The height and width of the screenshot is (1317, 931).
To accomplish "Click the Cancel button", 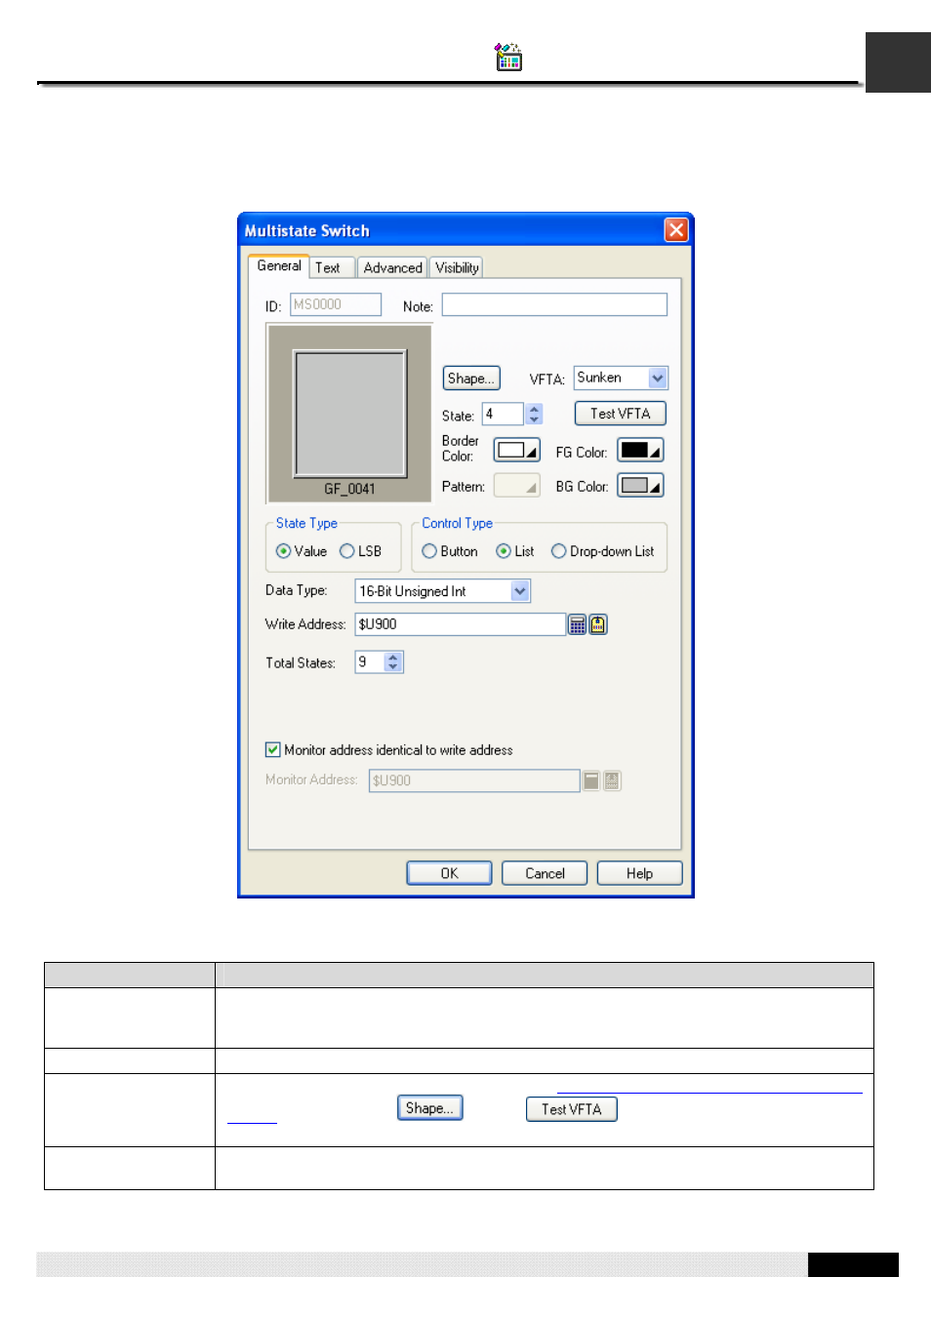I will tap(545, 873).
